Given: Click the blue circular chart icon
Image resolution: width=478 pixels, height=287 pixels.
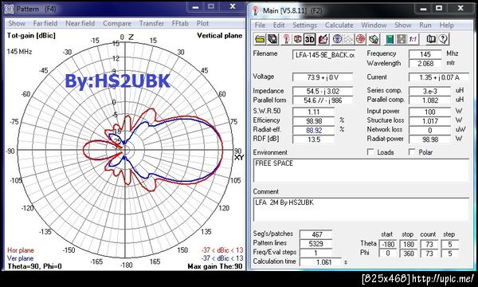Looking at the screenshot, I should (337, 39).
